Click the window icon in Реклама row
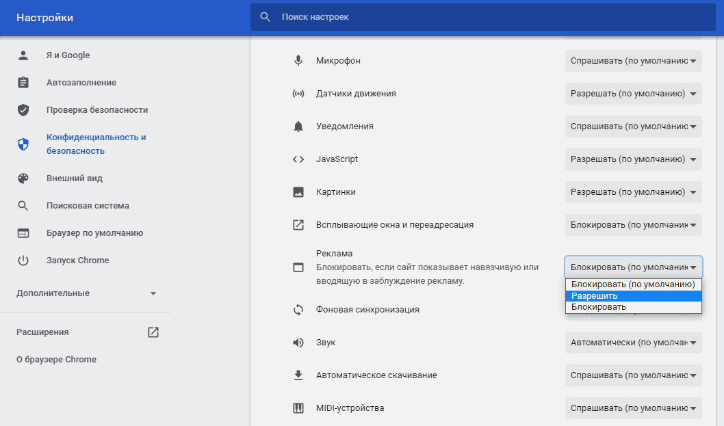The width and height of the screenshot is (724, 426). 298,267
